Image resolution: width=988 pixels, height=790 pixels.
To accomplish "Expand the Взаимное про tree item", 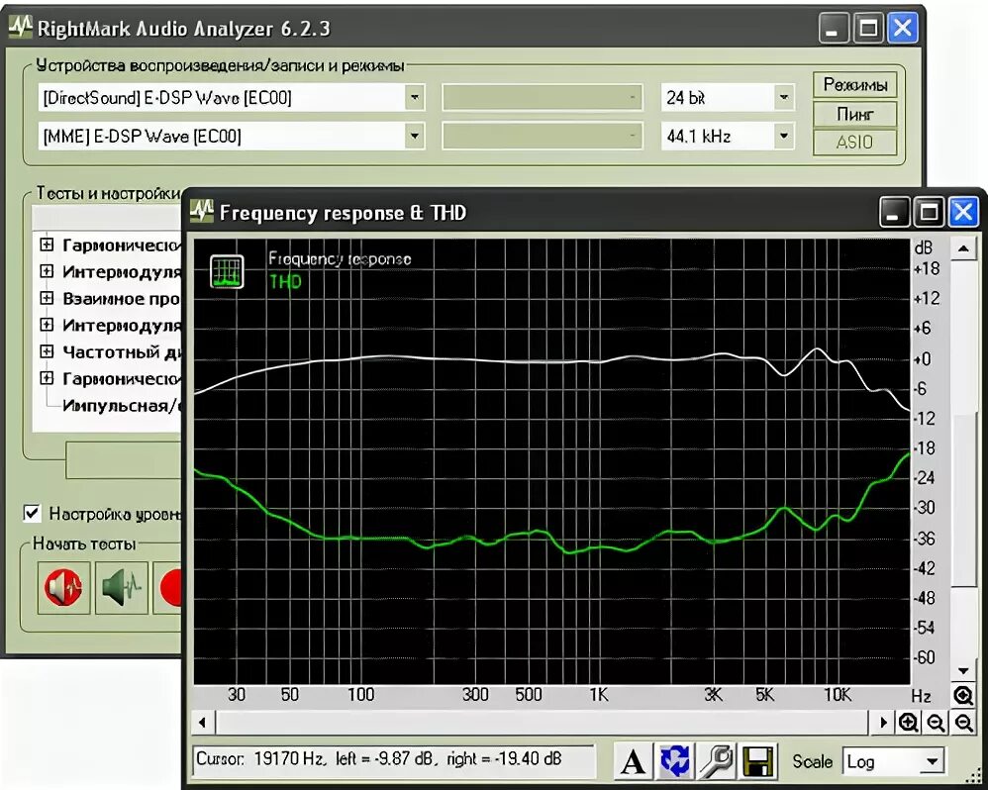I will tap(47, 297).
